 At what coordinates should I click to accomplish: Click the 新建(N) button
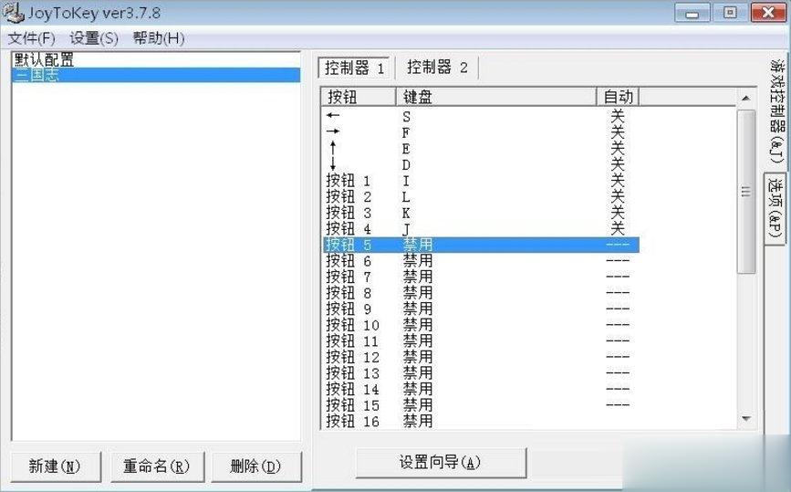pos(55,466)
